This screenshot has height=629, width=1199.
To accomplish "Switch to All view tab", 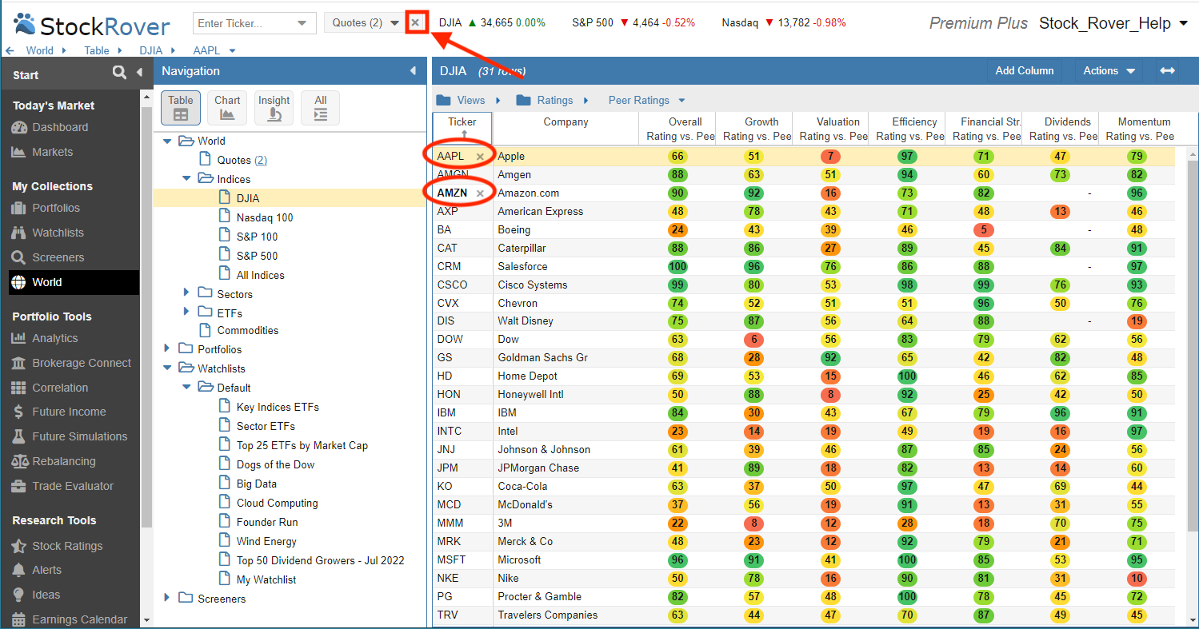I will pyautogui.click(x=320, y=107).
